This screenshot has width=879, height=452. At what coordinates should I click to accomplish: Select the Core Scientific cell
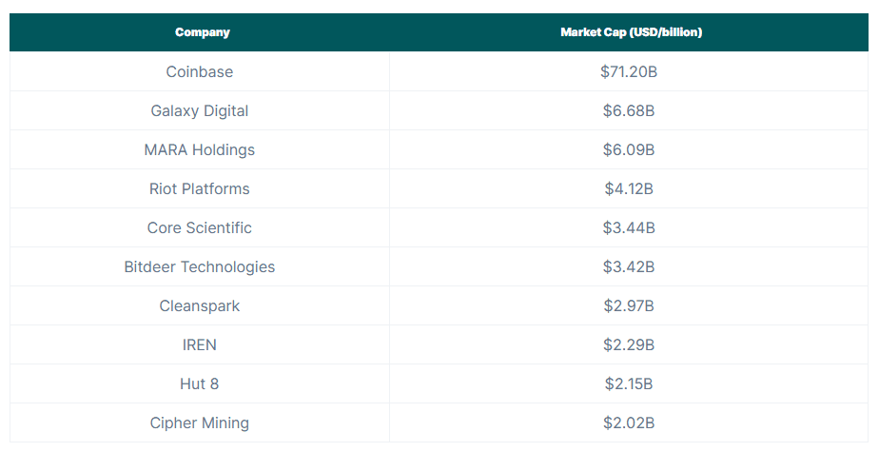click(200, 228)
